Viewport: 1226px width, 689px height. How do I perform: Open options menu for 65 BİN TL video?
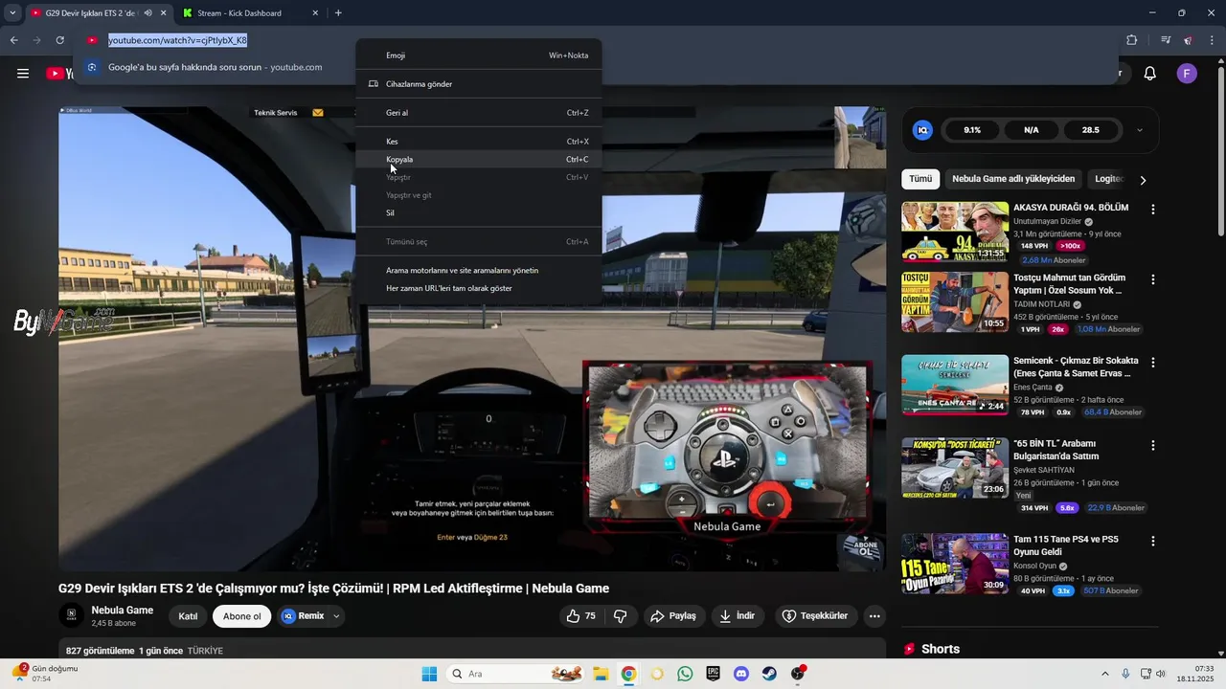[1153, 446]
